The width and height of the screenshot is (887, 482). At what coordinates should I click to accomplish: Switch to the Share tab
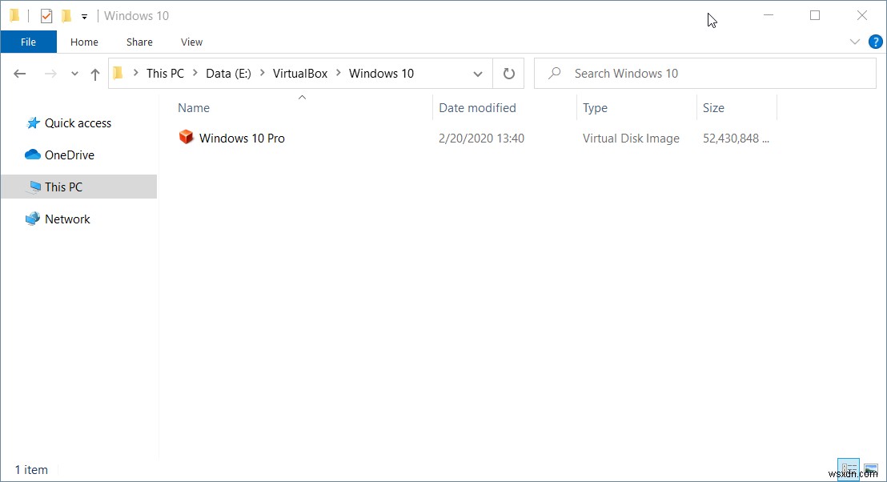[x=138, y=42]
